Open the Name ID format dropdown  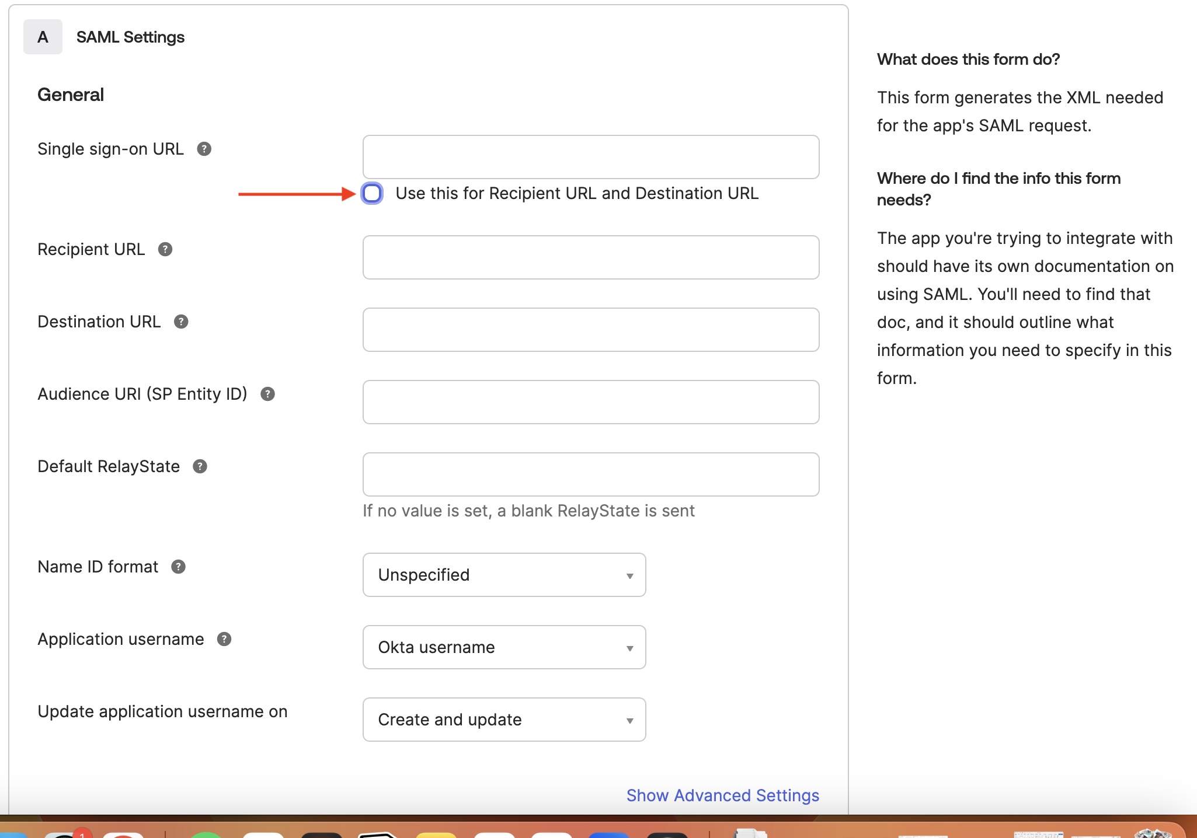pyautogui.click(x=504, y=575)
